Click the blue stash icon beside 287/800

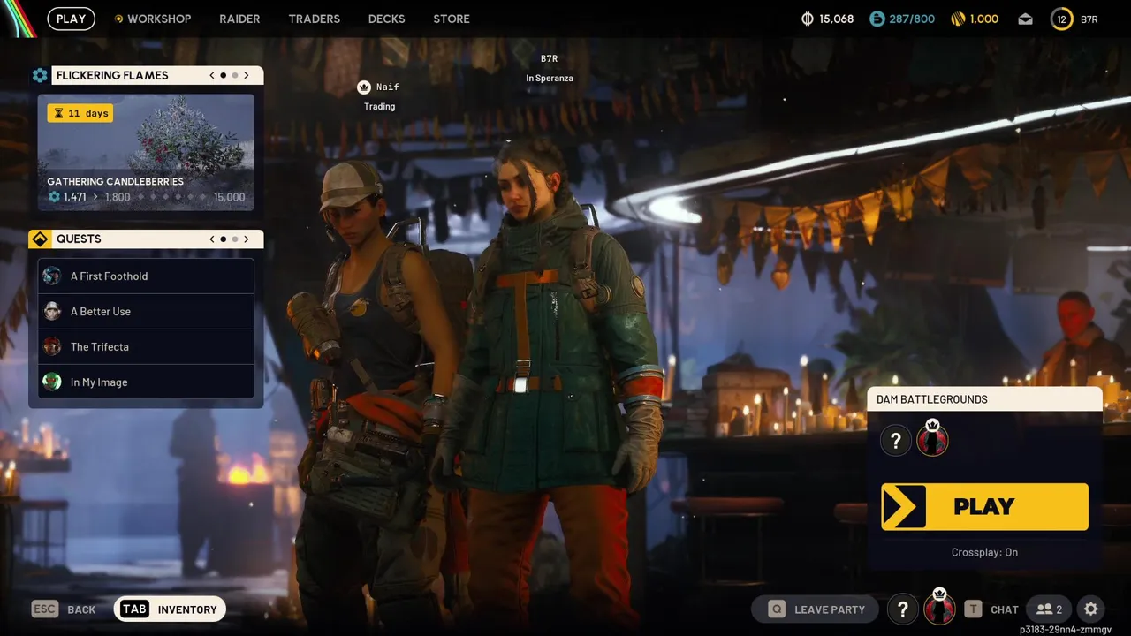click(877, 19)
